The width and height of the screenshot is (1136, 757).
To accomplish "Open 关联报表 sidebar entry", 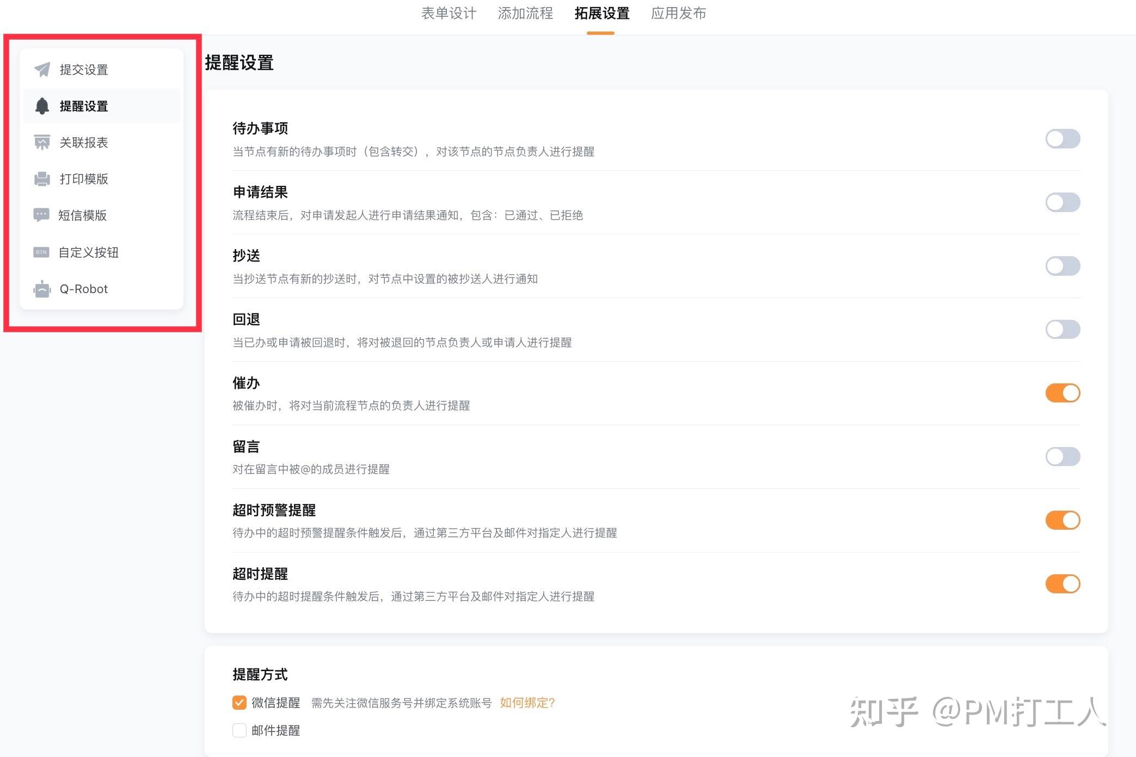I will 101,142.
